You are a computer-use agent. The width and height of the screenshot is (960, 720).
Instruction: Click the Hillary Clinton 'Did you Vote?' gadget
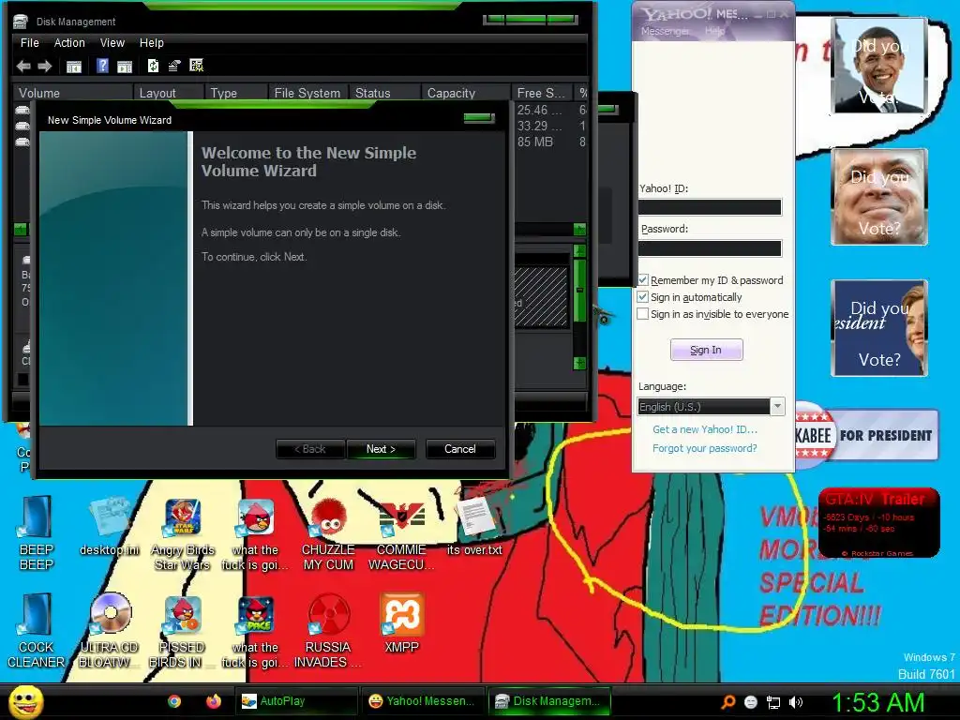click(x=879, y=327)
